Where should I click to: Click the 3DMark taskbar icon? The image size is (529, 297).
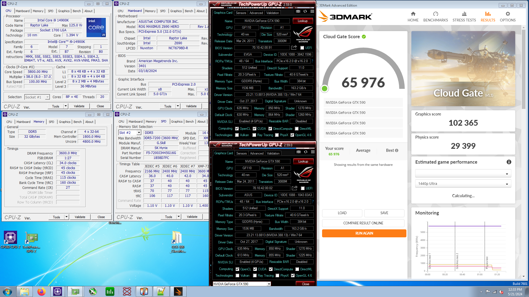point(178,291)
